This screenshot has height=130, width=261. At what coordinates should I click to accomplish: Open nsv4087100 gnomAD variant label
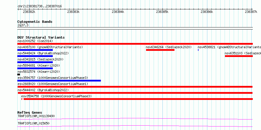(50, 47)
